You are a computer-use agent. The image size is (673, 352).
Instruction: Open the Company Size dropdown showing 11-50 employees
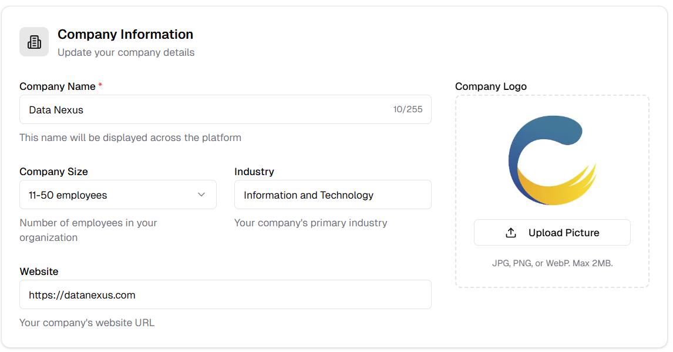click(x=117, y=195)
